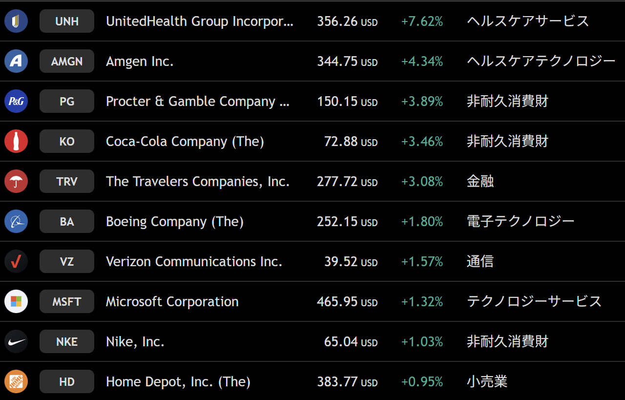The width and height of the screenshot is (625, 400).
Task: Click the Home Depot orange logo icon
Action: click(x=16, y=381)
